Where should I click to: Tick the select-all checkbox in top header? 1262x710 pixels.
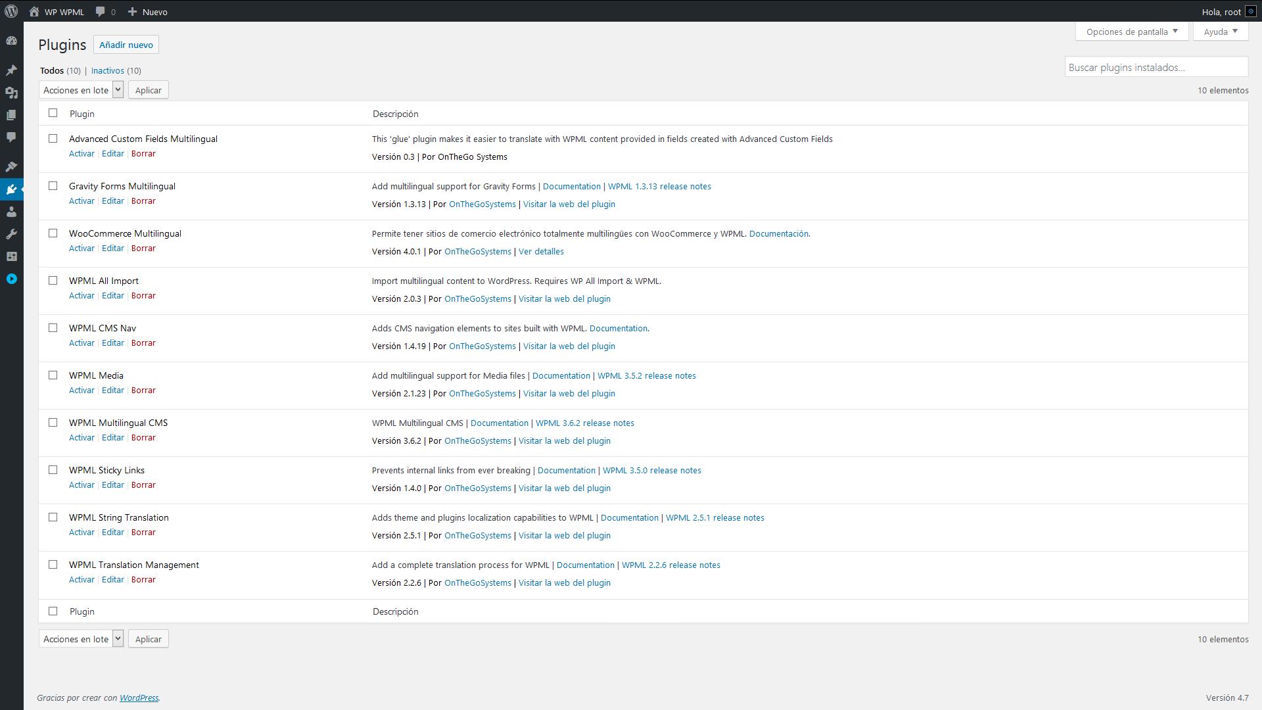pyautogui.click(x=53, y=113)
